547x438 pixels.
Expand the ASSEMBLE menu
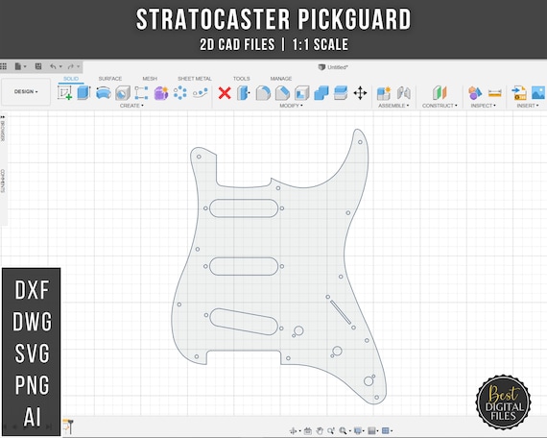[393, 106]
